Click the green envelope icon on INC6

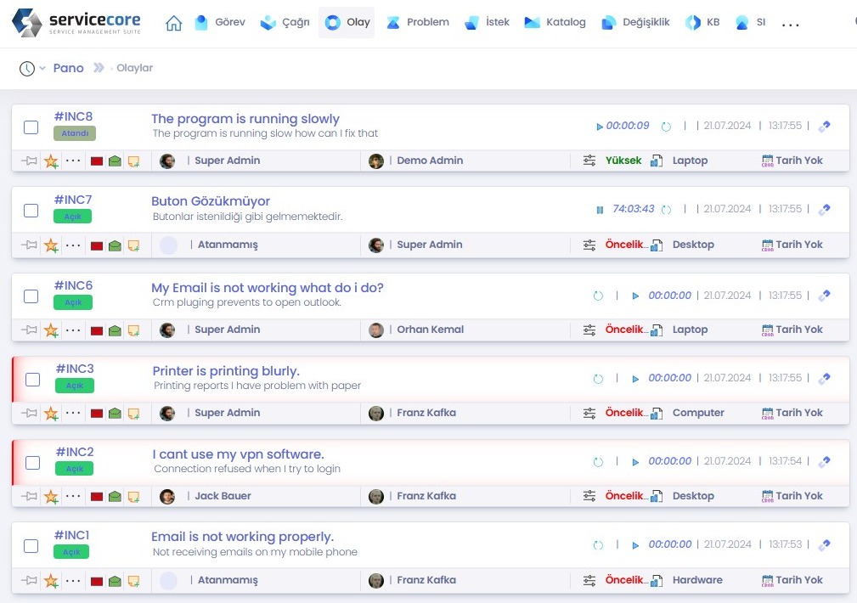point(115,330)
